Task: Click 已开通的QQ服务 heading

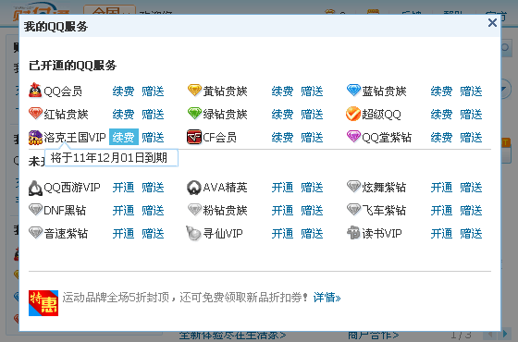Action: coord(73,66)
